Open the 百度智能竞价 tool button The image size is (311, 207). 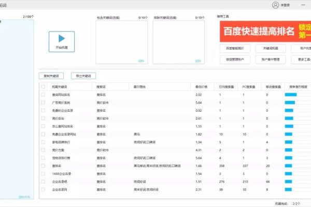click(235, 48)
